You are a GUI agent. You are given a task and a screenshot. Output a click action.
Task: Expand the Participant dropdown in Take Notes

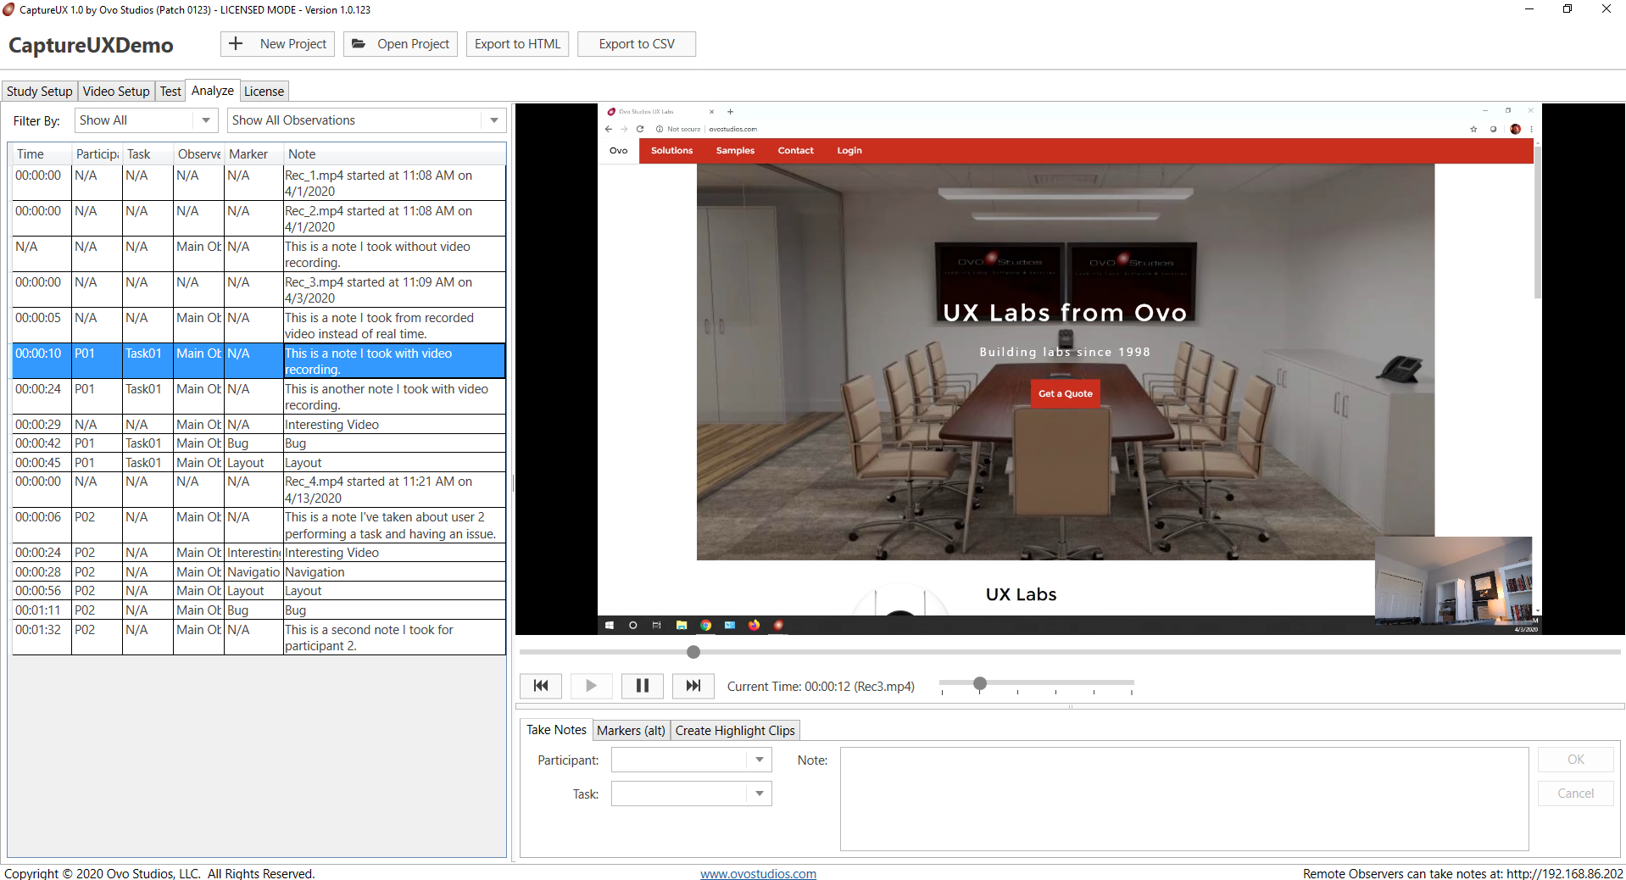click(759, 760)
